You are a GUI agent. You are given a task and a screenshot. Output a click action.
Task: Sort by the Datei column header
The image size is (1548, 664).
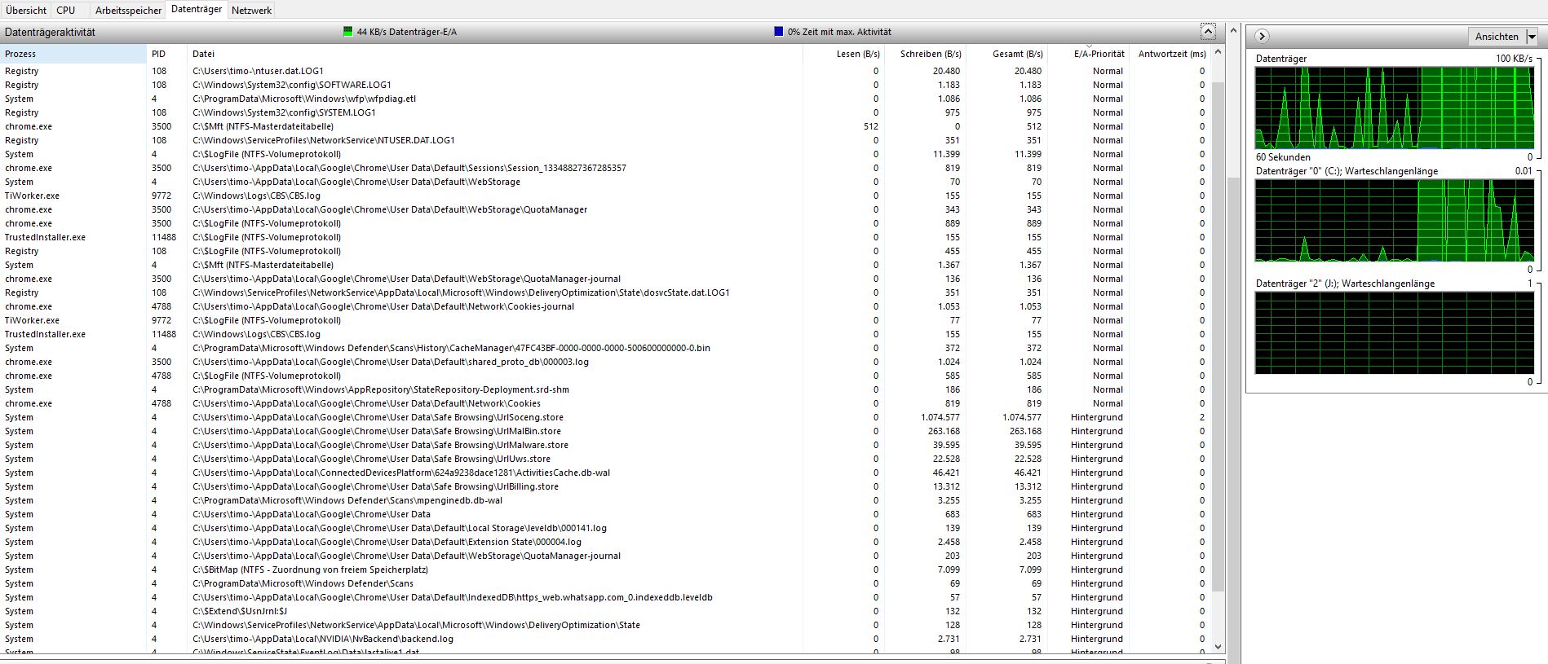point(495,54)
